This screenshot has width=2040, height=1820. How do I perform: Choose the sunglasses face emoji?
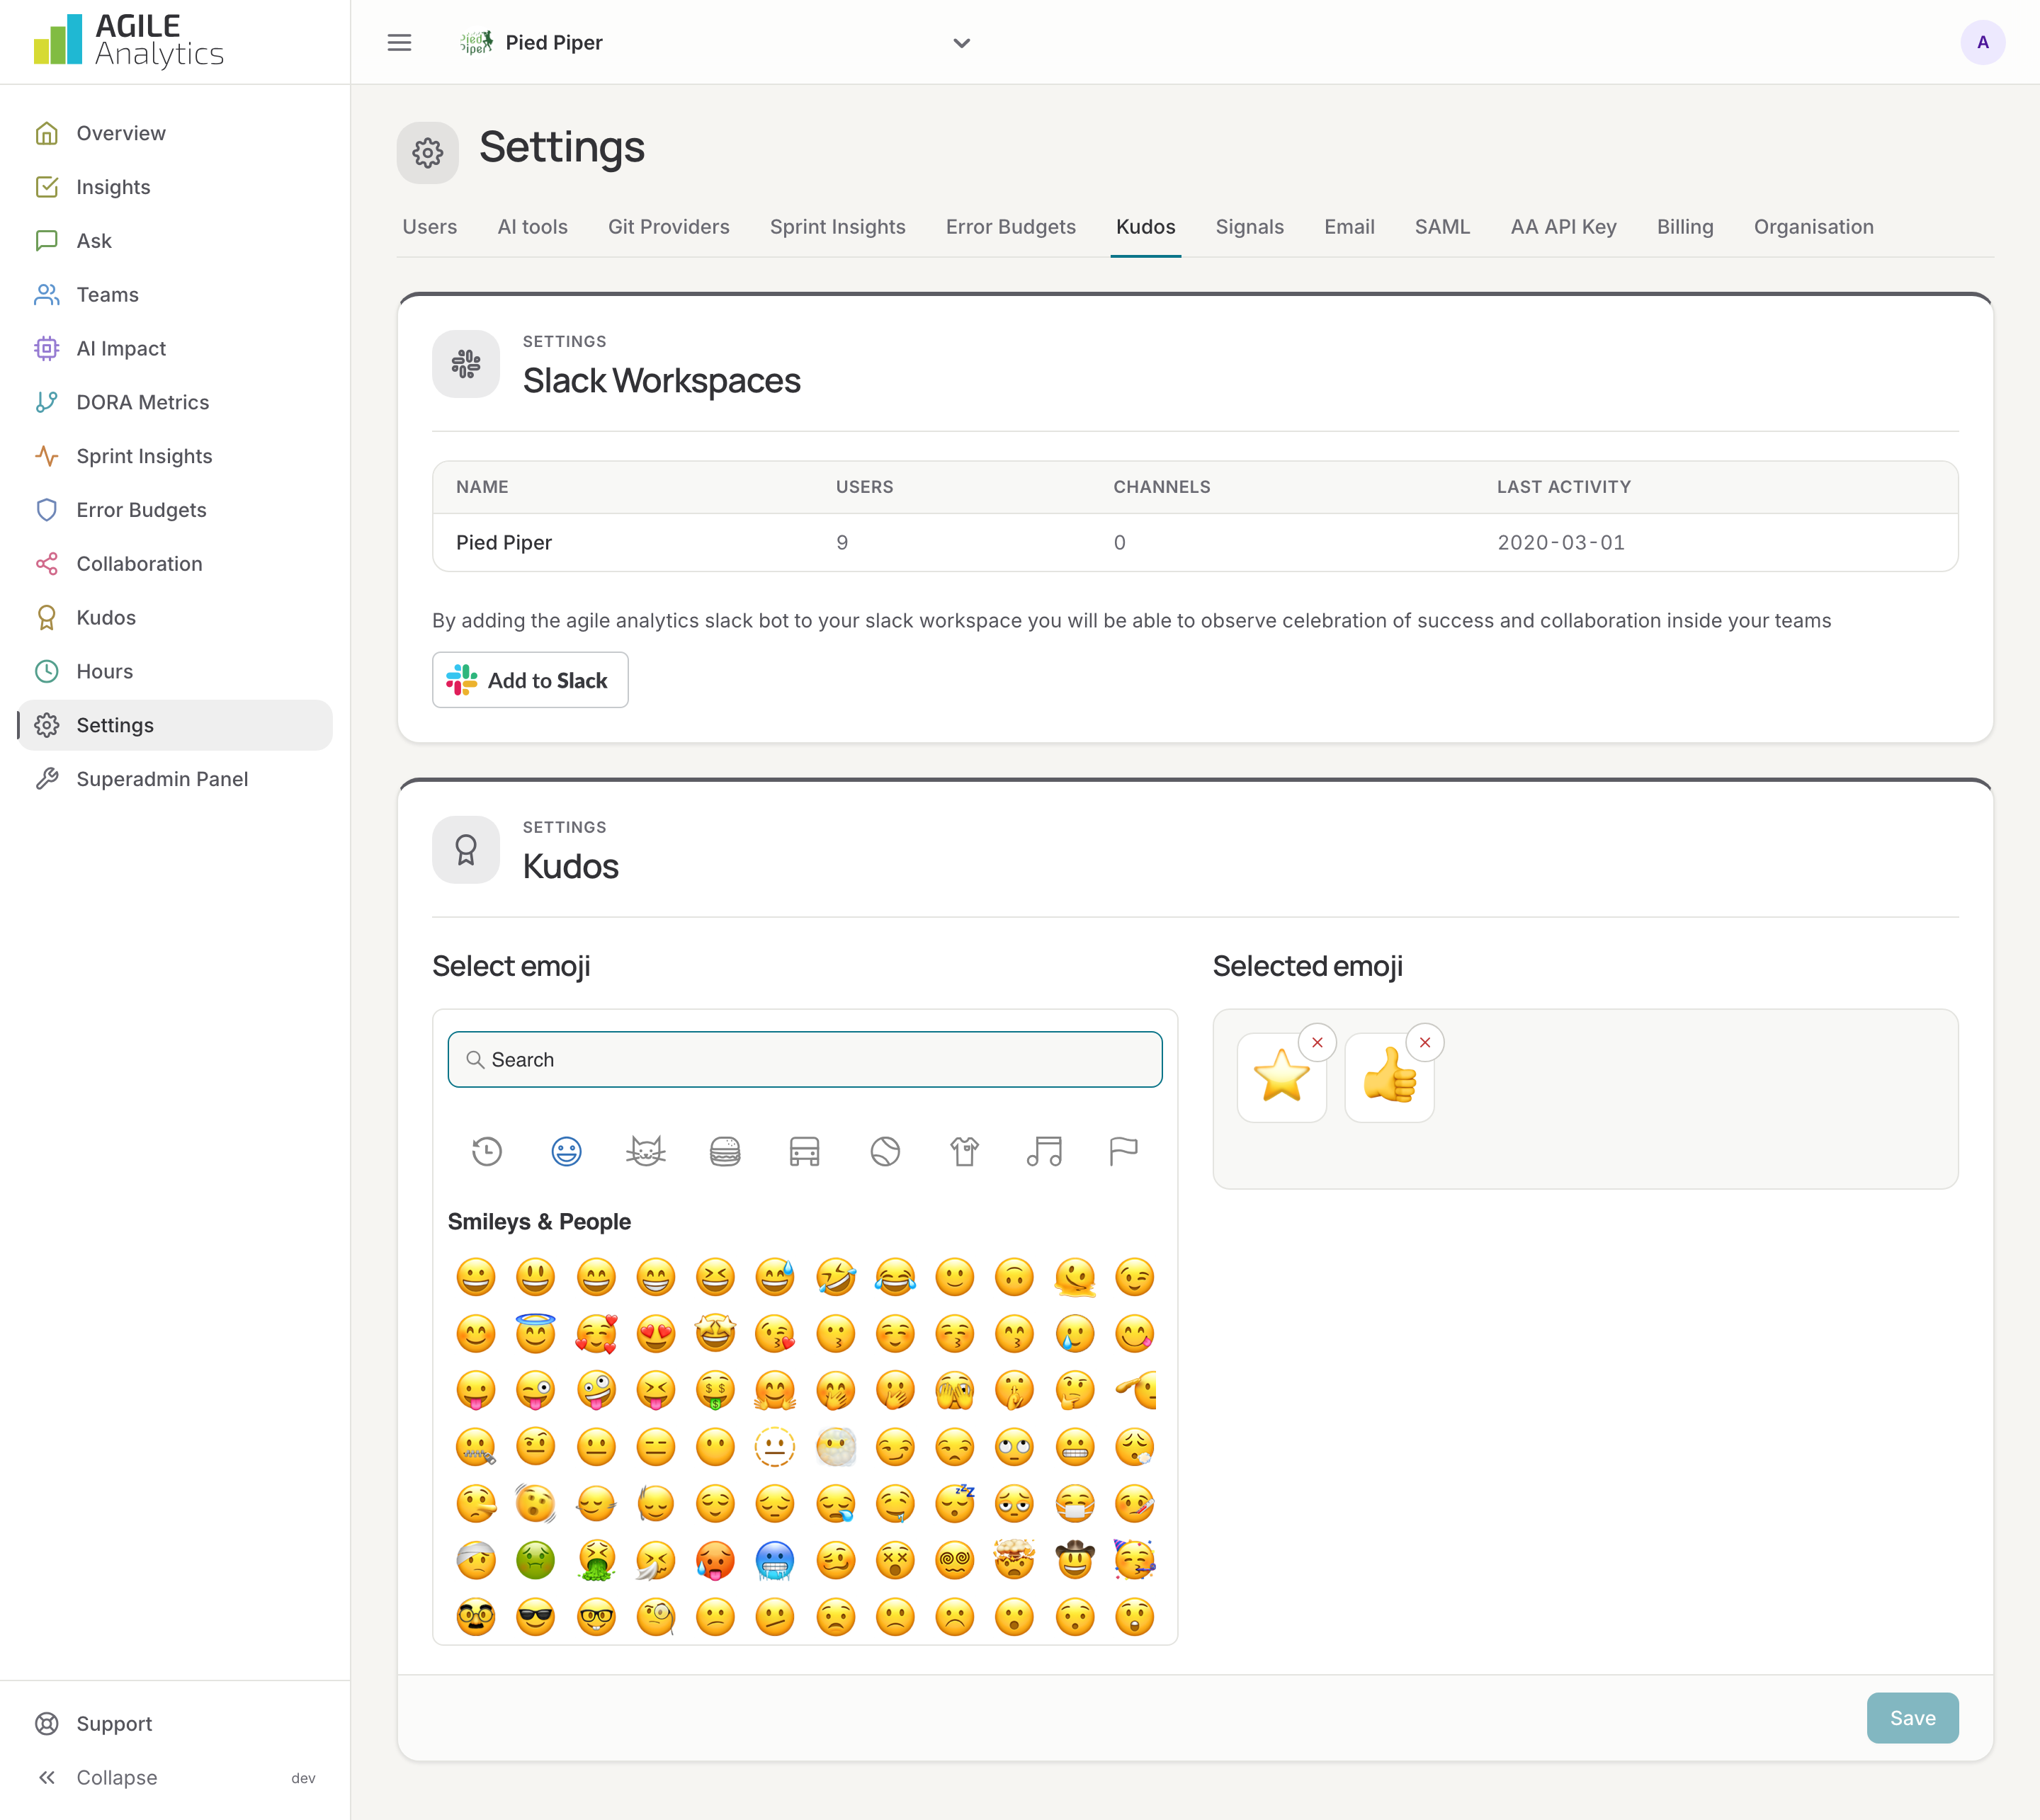535,1616
